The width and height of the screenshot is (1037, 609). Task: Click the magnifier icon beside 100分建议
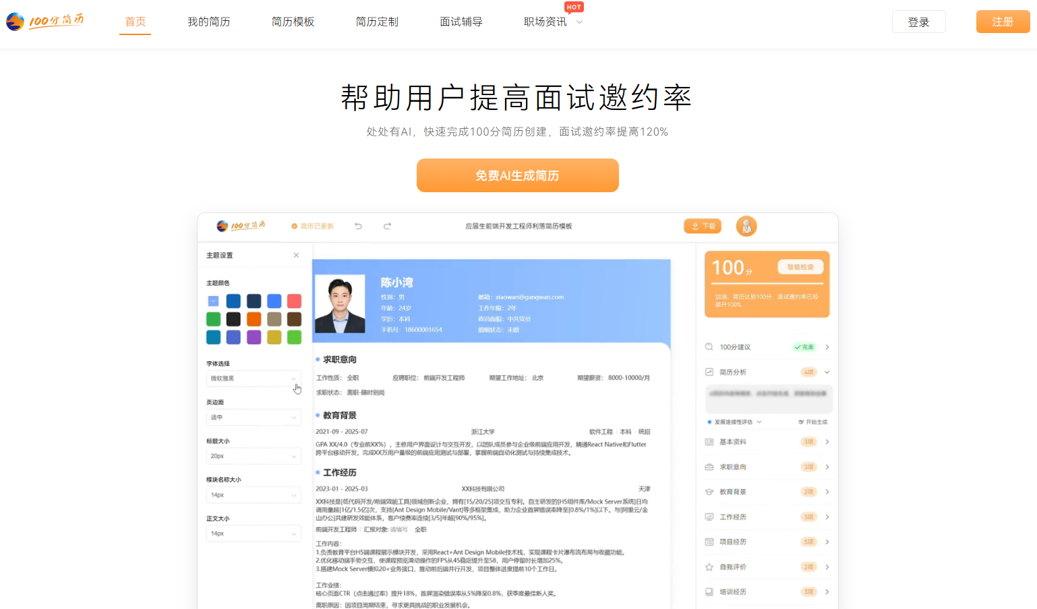tap(709, 346)
